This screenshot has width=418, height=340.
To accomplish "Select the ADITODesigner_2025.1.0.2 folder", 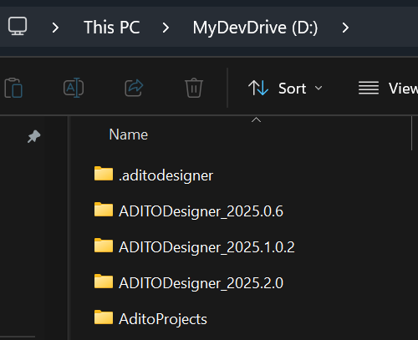I will pos(194,247).
